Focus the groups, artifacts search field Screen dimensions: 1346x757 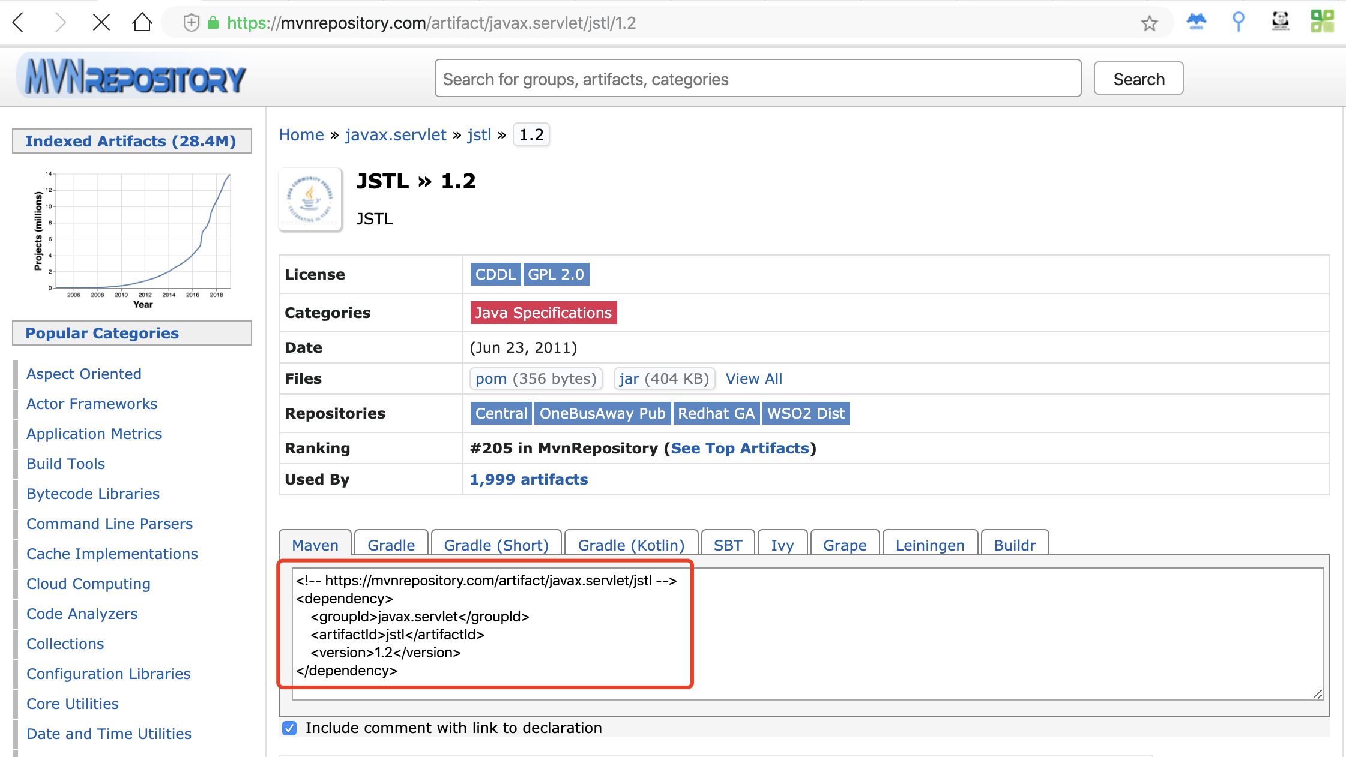[x=758, y=79]
